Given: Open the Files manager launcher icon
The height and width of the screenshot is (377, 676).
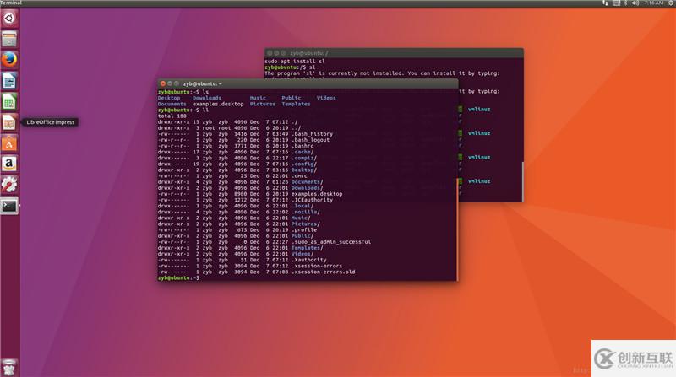Looking at the screenshot, I should (9, 39).
